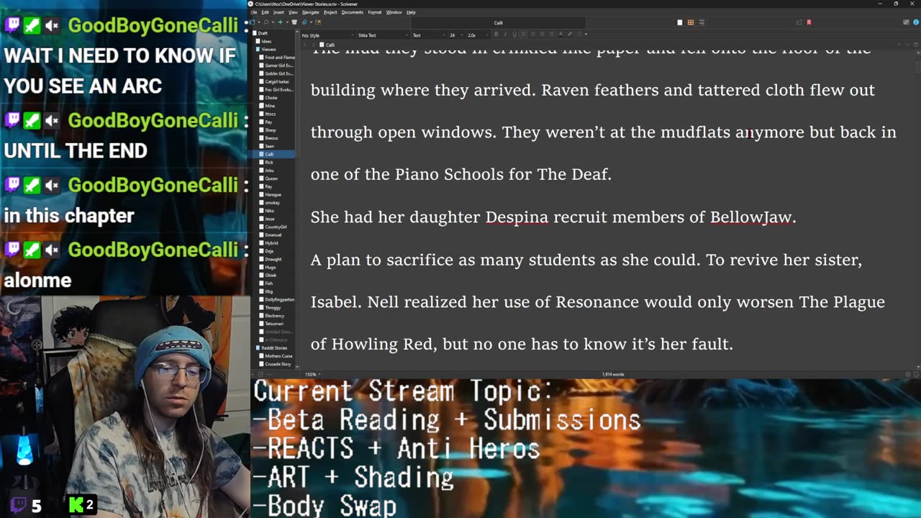Open dropdown arrow beside View icon

[259, 22]
